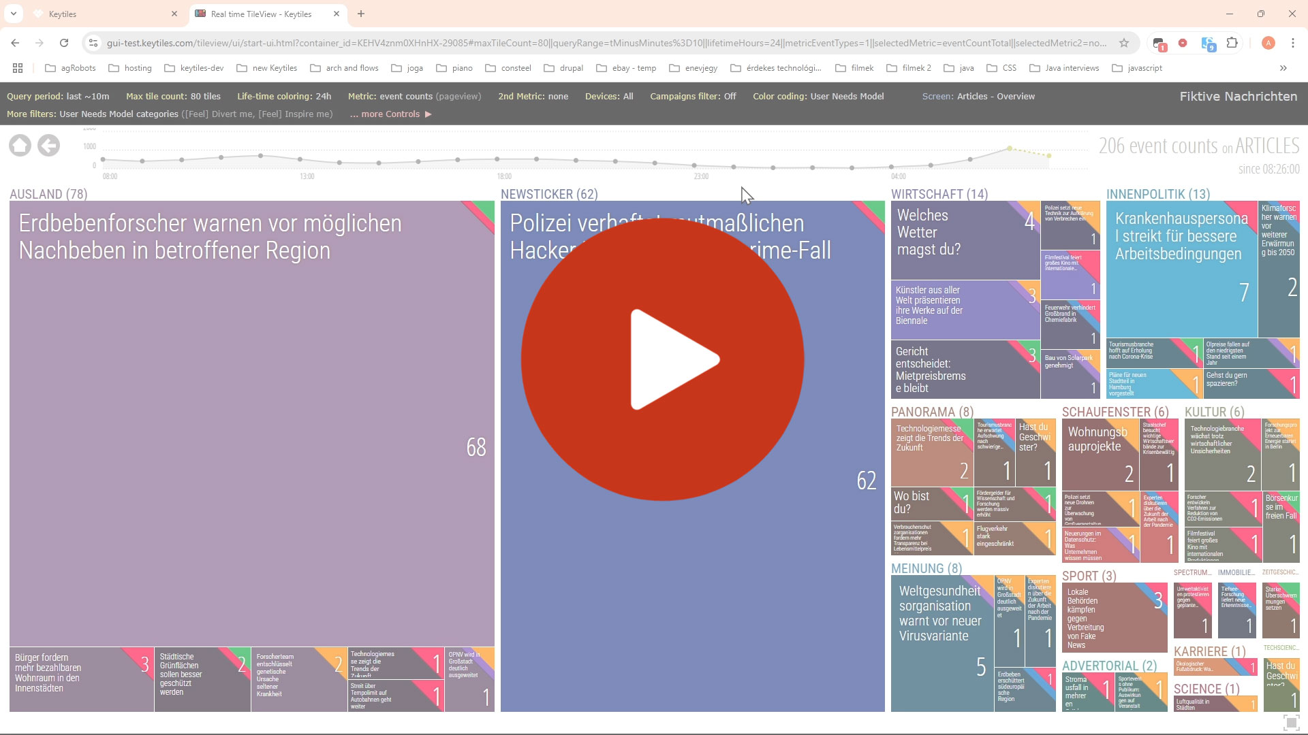Open the WIRTSCHAFT (14) section header
Image resolution: width=1308 pixels, height=735 pixels.
[939, 194]
